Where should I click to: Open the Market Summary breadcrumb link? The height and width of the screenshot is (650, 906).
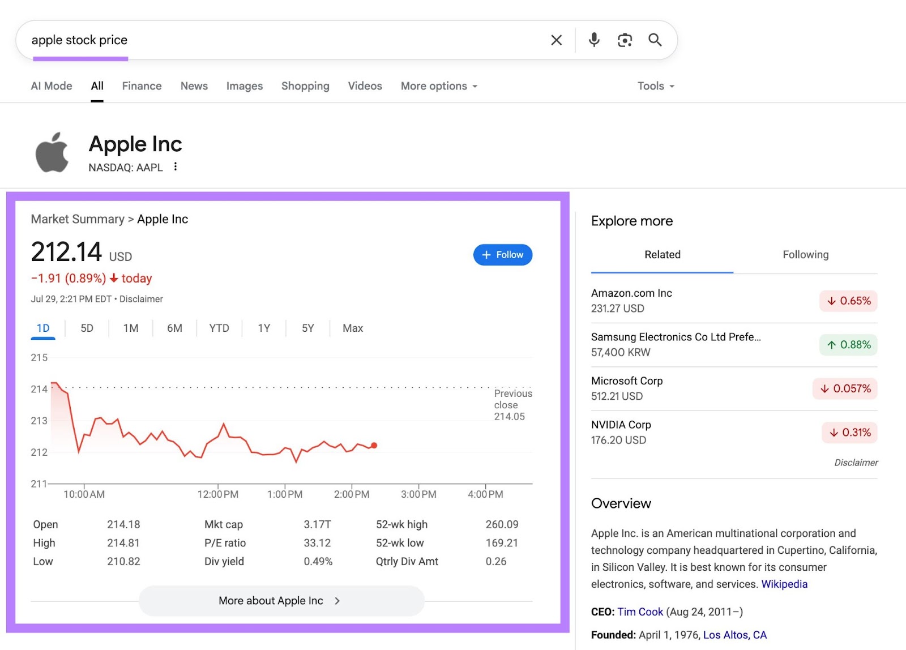[78, 219]
